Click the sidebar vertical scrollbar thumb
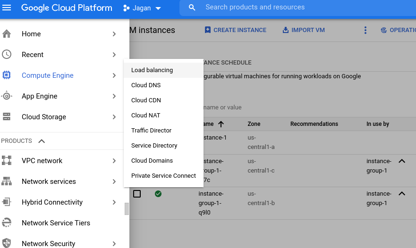Image resolution: width=416 pixels, height=248 pixels. (127, 209)
